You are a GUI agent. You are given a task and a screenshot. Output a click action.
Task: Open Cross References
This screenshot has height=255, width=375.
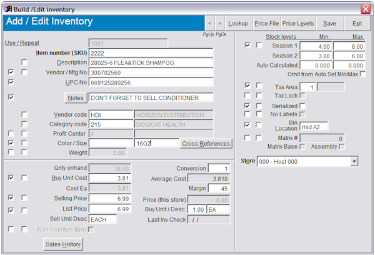(x=206, y=144)
